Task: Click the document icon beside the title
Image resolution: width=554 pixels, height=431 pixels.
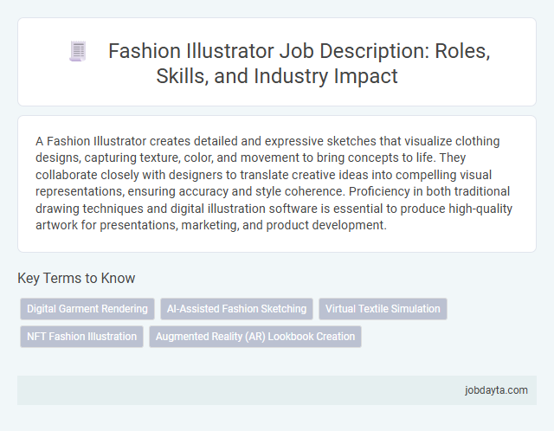Action: [x=78, y=52]
